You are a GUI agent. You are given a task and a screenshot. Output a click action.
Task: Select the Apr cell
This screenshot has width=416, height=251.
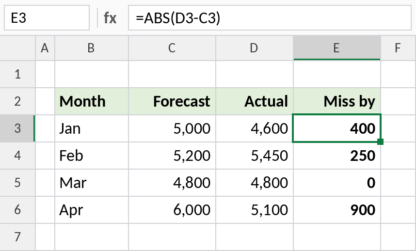point(92,210)
